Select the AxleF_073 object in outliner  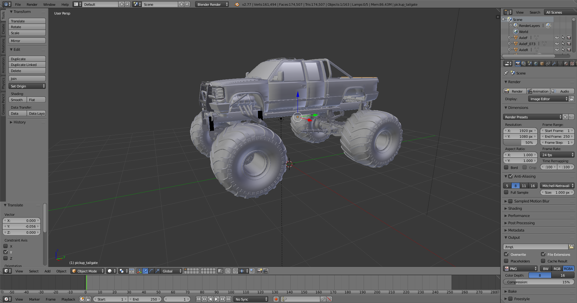pyautogui.click(x=527, y=44)
